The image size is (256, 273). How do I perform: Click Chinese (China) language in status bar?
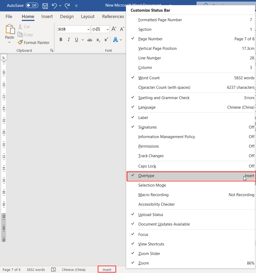74,270
